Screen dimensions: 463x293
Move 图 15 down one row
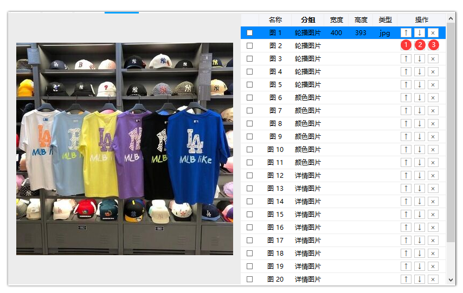419,214
